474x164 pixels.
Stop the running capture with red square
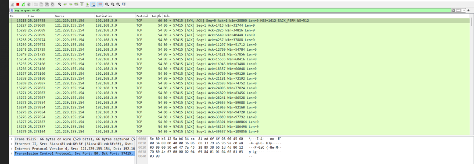[x=18, y=4]
